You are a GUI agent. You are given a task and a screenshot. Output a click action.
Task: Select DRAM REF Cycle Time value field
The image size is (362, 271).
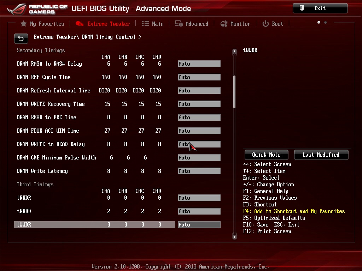tap(199, 77)
